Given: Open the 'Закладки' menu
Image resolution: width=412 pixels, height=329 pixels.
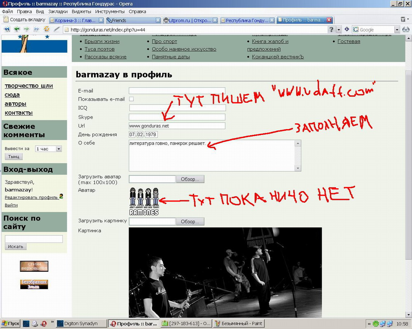Looking at the screenshot, I should [x=58, y=12].
